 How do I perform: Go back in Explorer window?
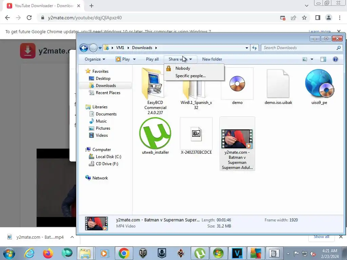click(x=84, y=48)
